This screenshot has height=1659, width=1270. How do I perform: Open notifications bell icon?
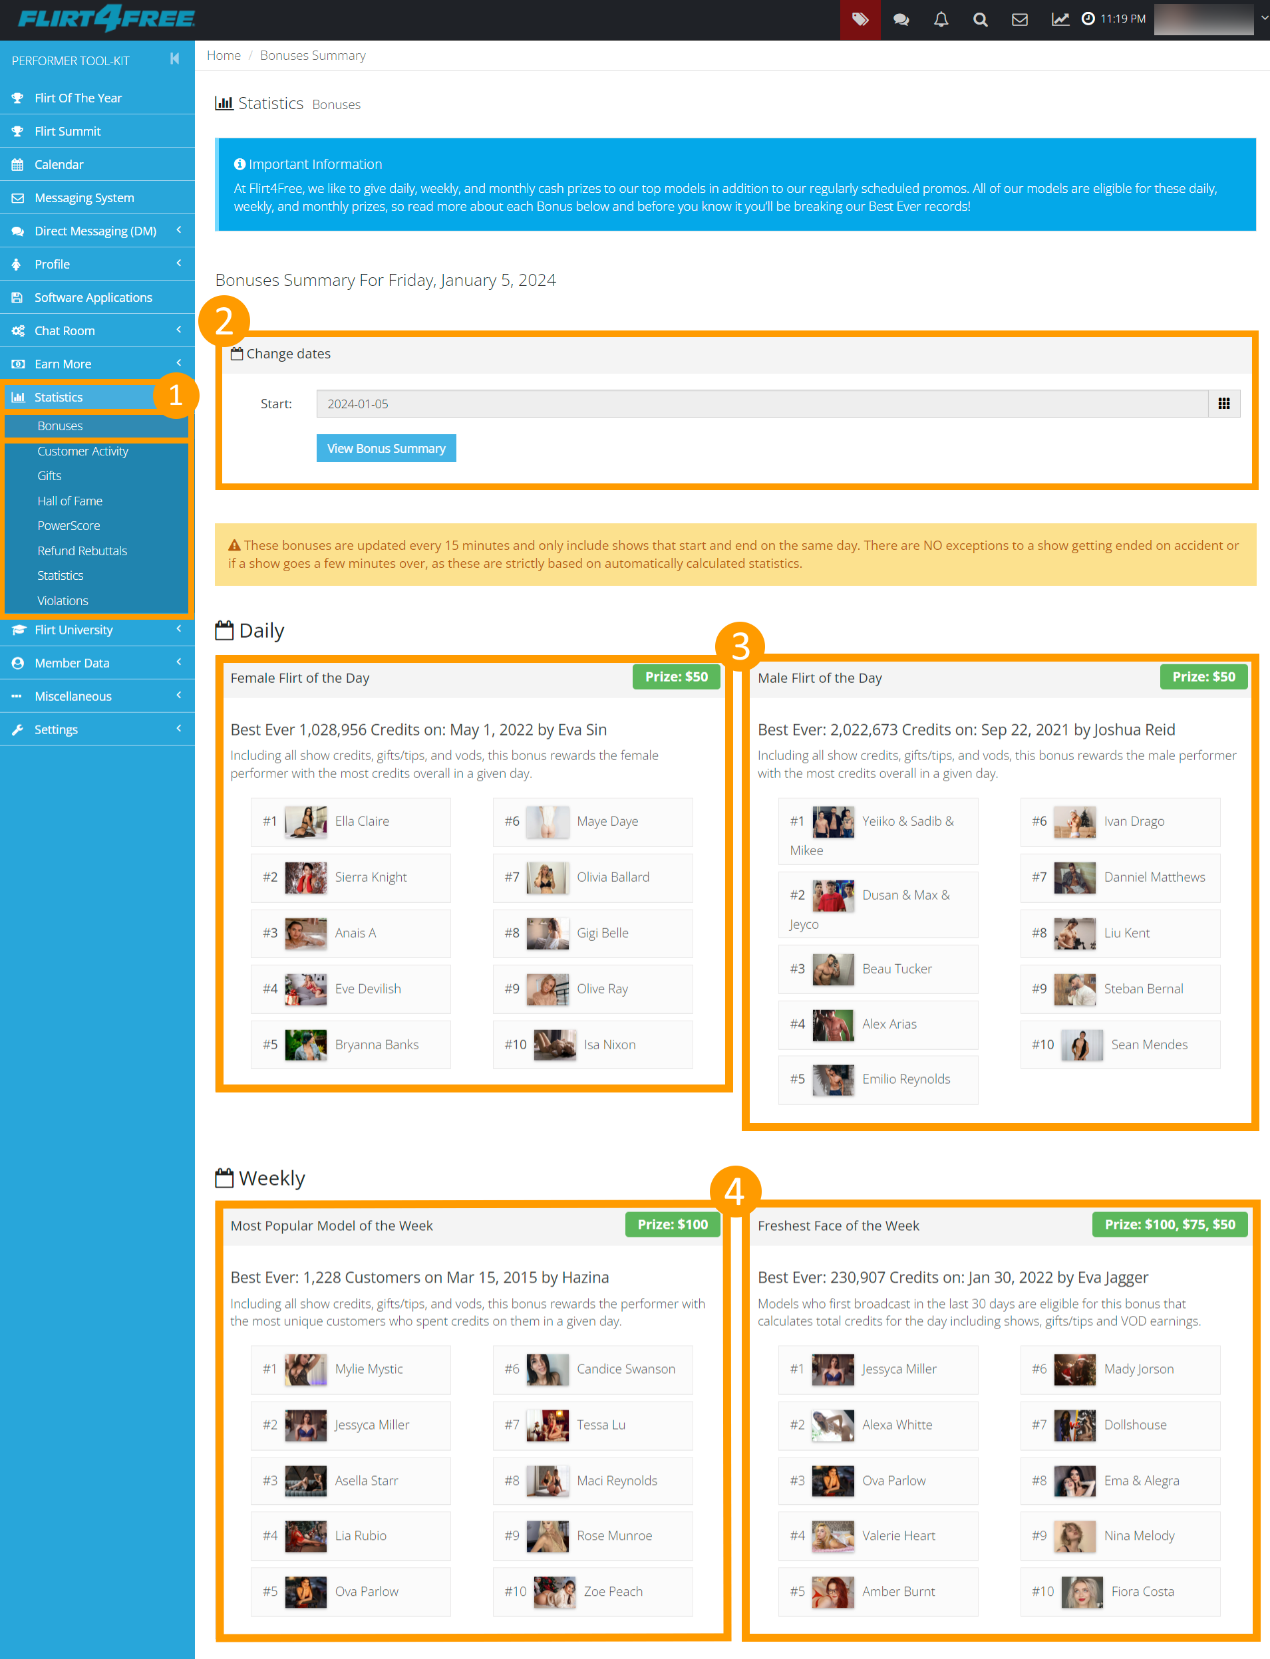point(941,20)
